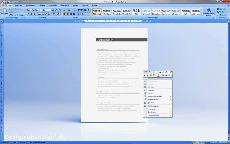Viewport: 230px width, 144px height.
Task: Toggle bold in the ribbon
Action: (28, 14)
